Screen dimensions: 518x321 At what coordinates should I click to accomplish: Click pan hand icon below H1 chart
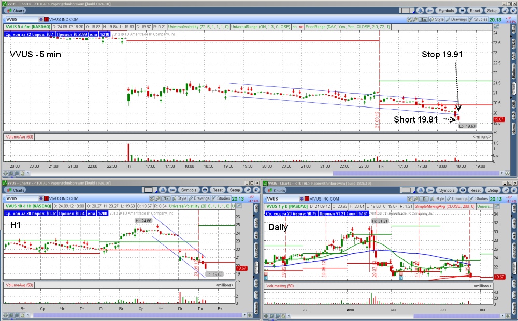tap(22, 315)
